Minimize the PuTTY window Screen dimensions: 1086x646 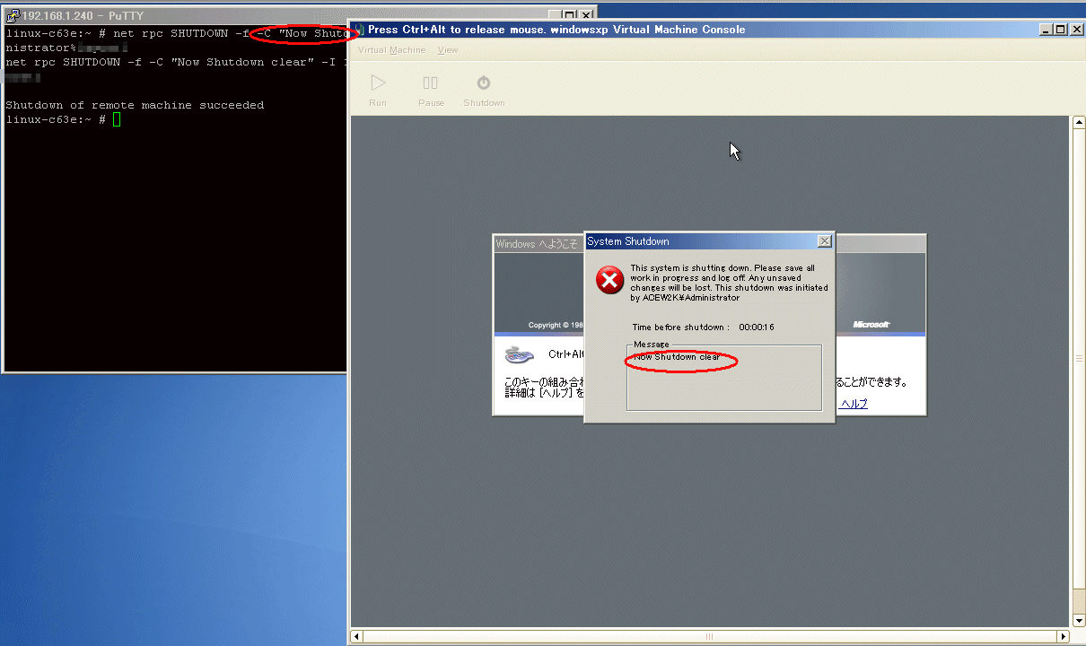pos(556,15)
